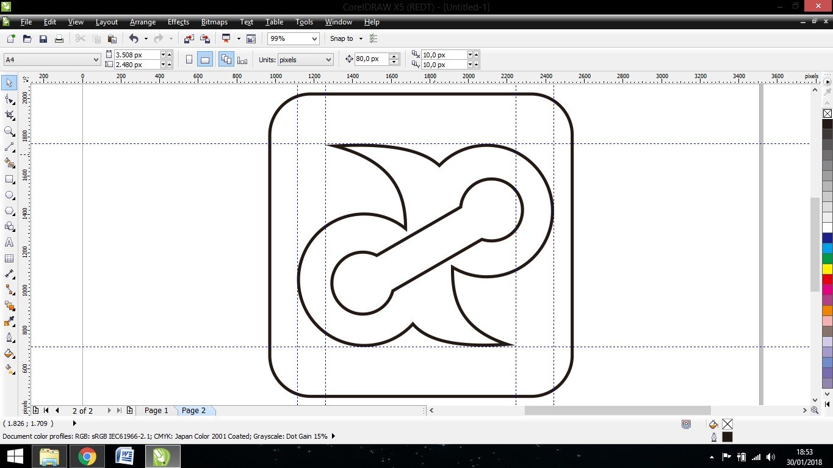The image size is (833, 468).
Task: Select the Ellipse tool
Action: [9, 195]
